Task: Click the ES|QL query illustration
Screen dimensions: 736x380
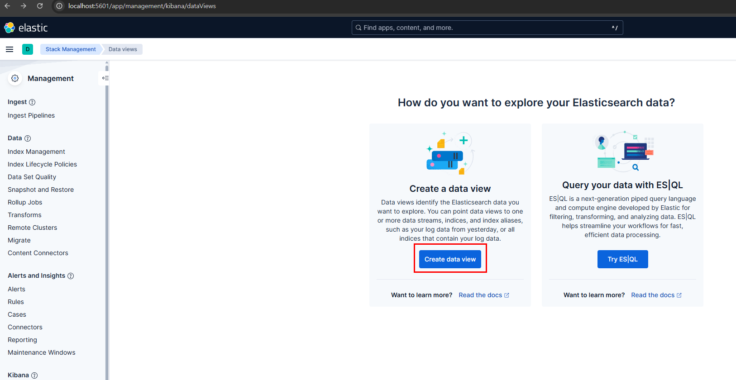Action: [625, 152]
